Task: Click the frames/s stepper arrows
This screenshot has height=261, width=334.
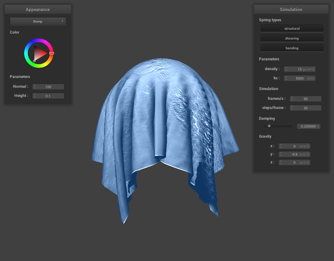Action: click(x=292, y=99)
